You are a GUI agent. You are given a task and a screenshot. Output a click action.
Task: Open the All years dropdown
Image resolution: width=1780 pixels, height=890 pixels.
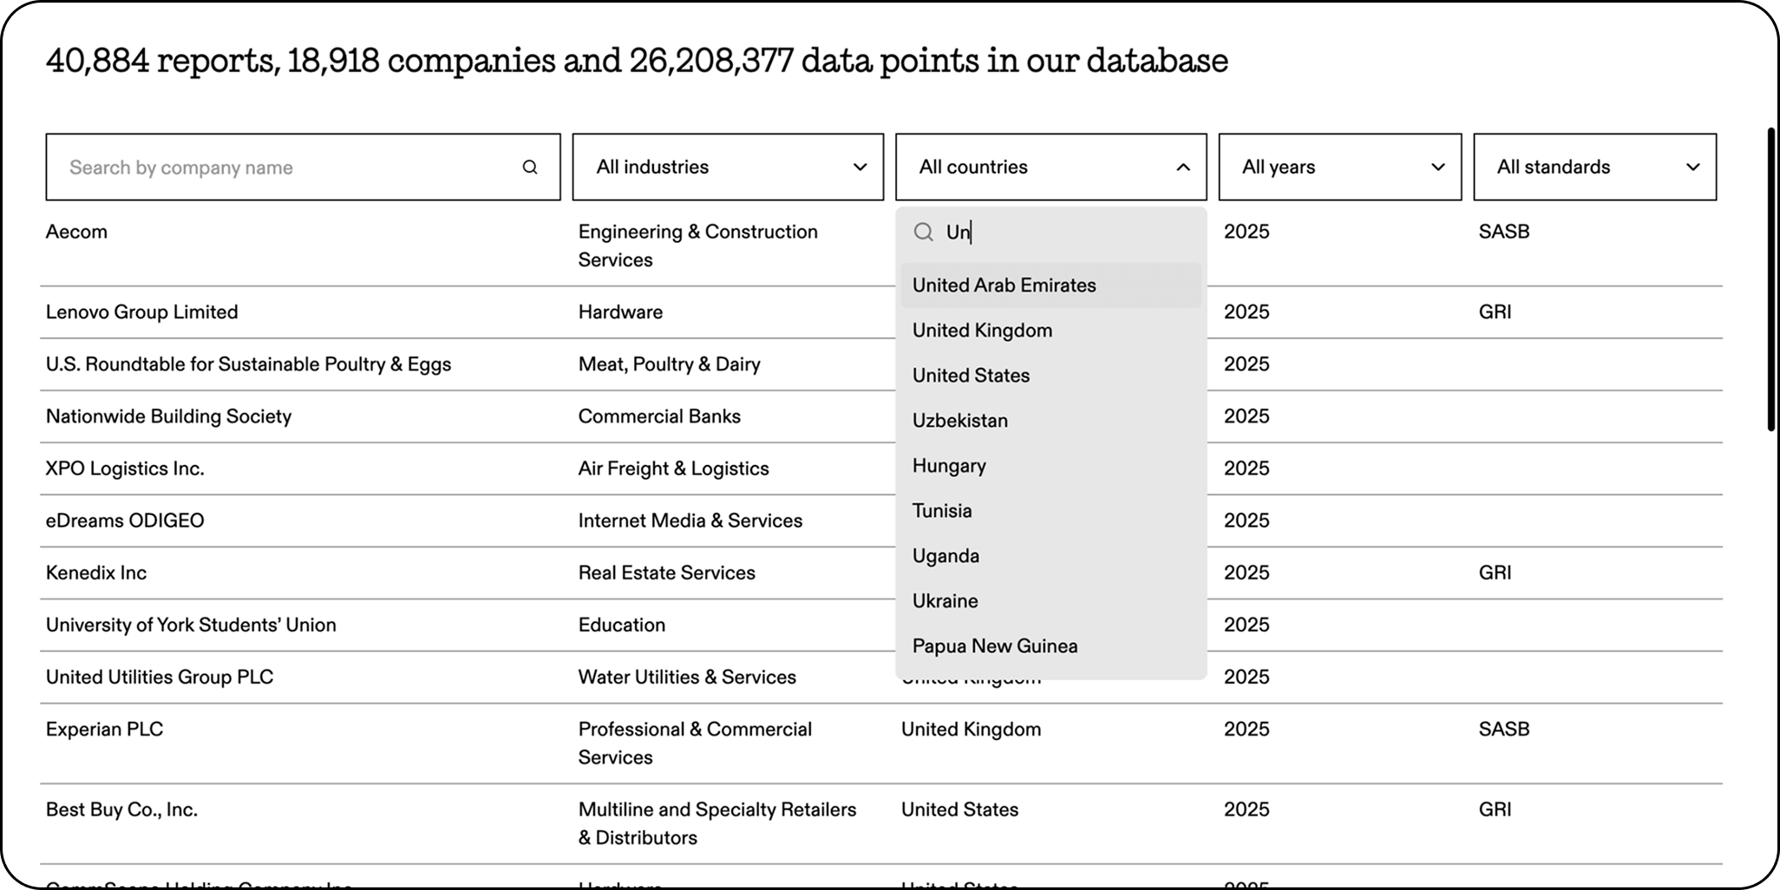coord(1339,167)
